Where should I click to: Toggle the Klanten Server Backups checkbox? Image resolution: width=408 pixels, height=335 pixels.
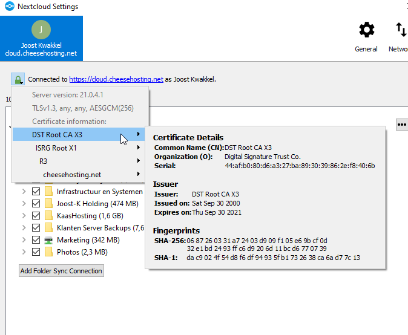pos(36,228)
